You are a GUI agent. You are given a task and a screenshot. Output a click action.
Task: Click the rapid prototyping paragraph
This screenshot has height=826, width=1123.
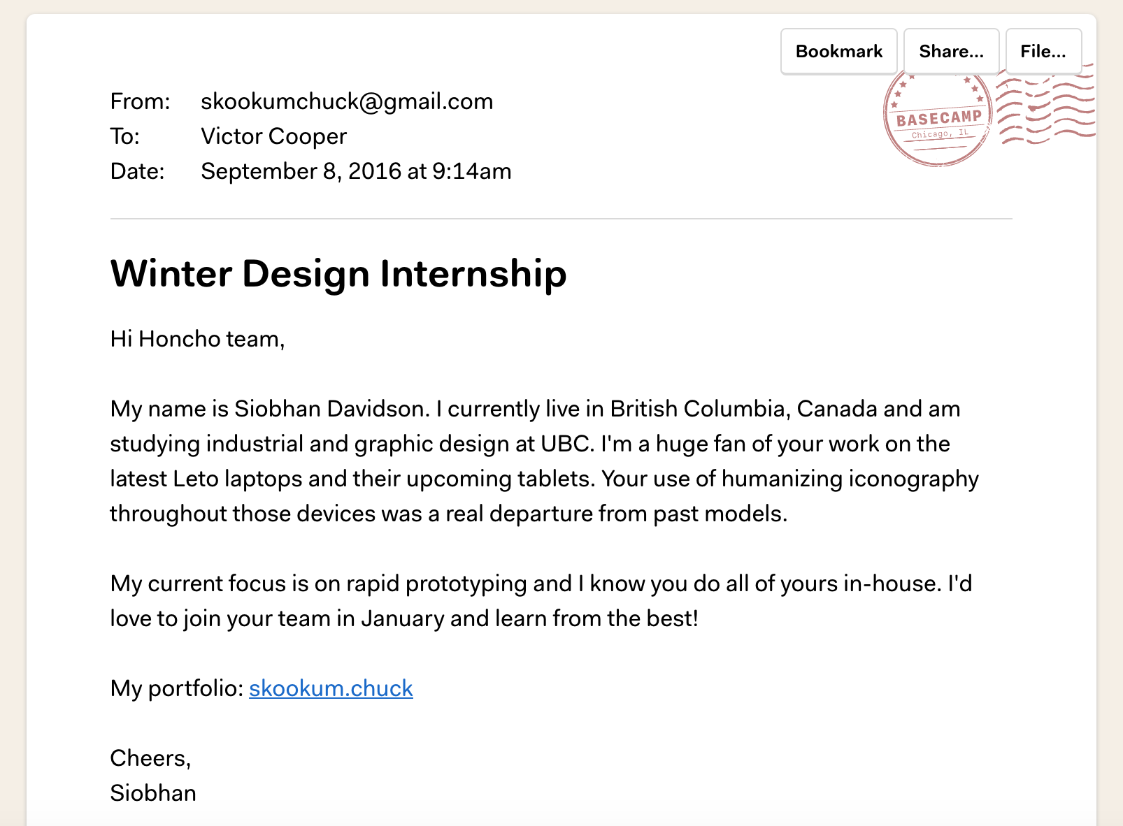coord(541,601)
